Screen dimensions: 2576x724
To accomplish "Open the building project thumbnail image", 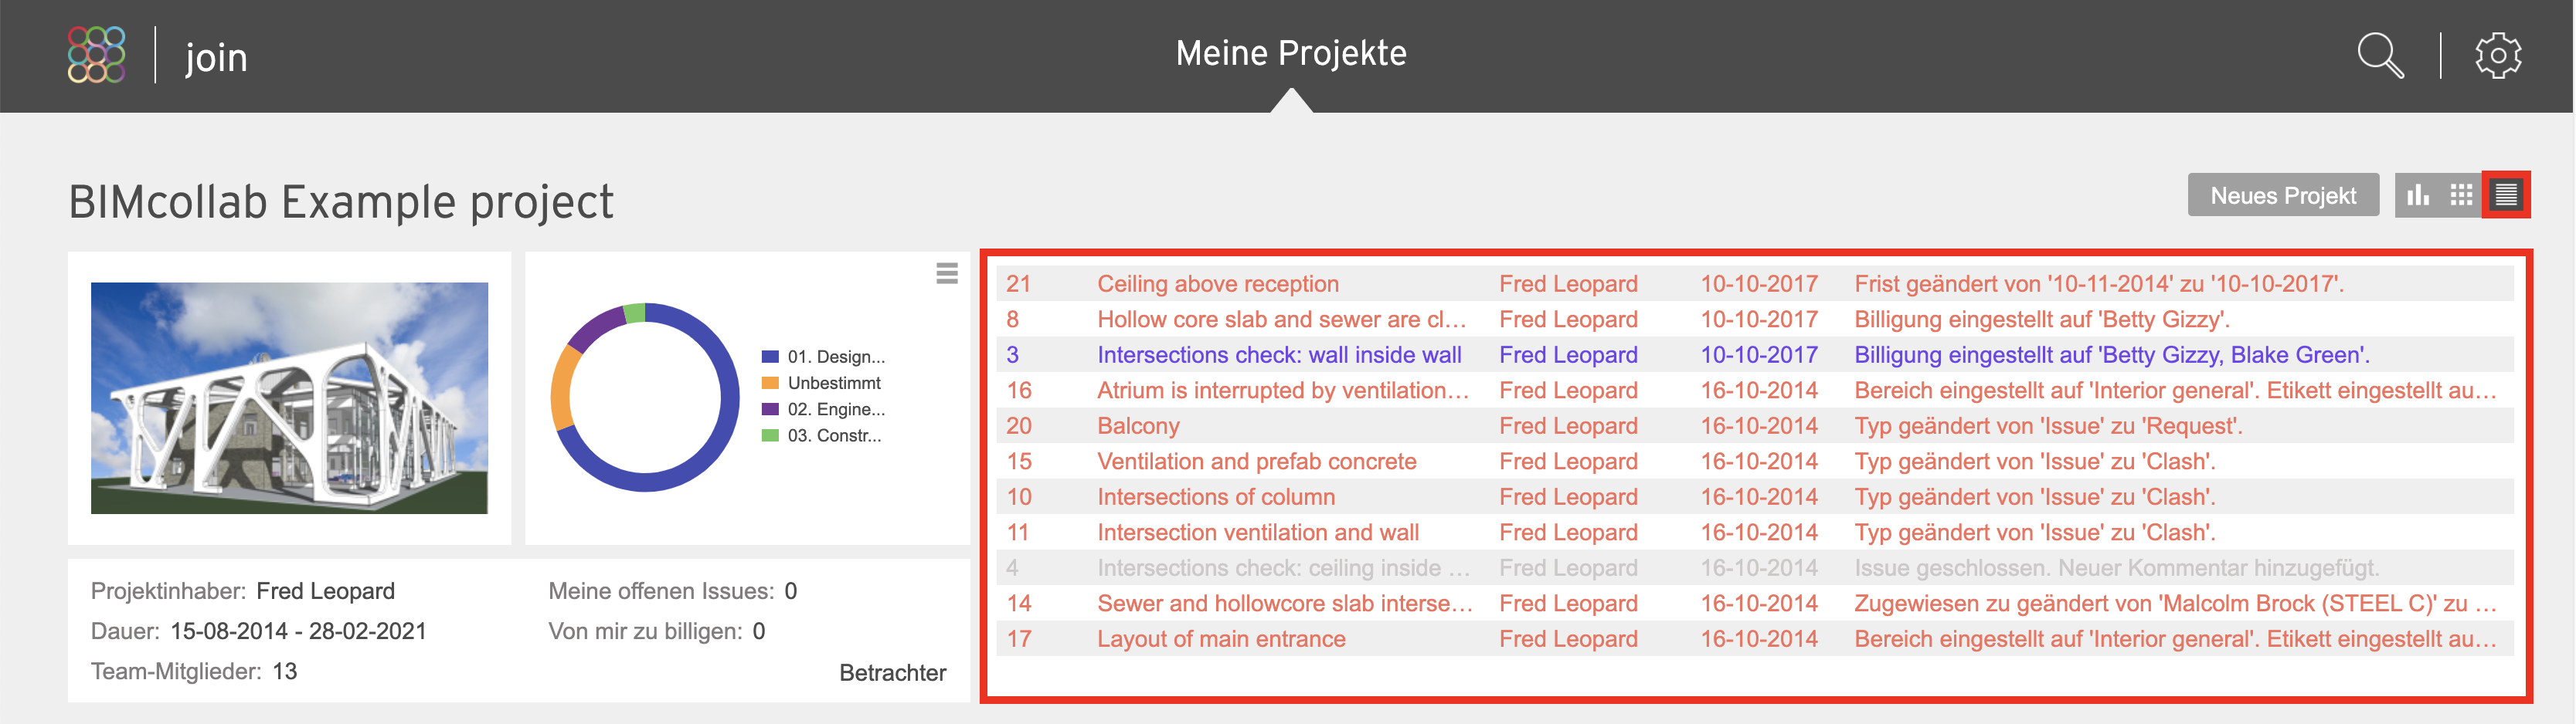I will point(289,398).
